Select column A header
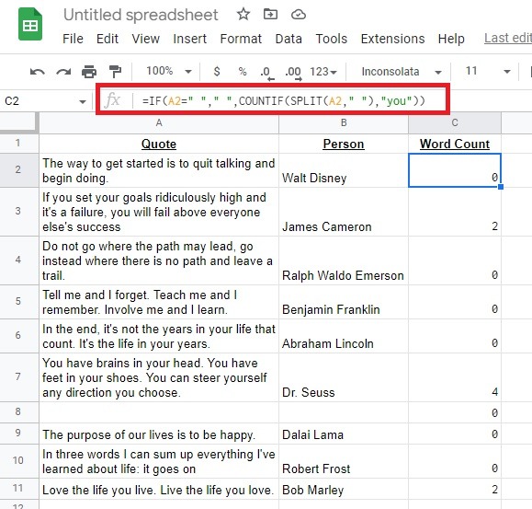The height and width of the screenshot is (509, 532). click(159, 122)
